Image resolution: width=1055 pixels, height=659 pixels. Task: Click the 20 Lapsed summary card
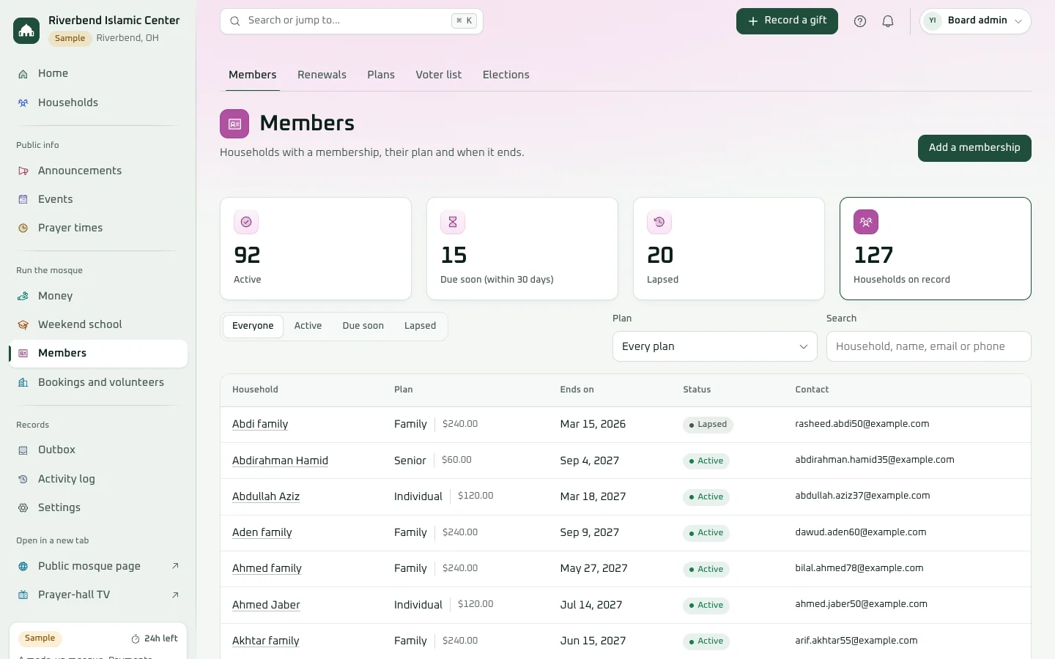729,248
